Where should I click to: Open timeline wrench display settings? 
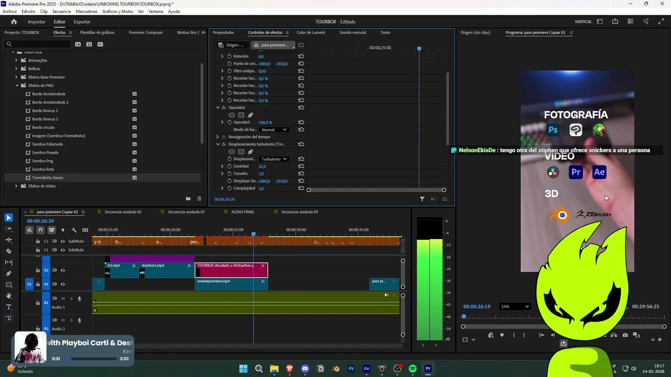(x=74, y=230)
